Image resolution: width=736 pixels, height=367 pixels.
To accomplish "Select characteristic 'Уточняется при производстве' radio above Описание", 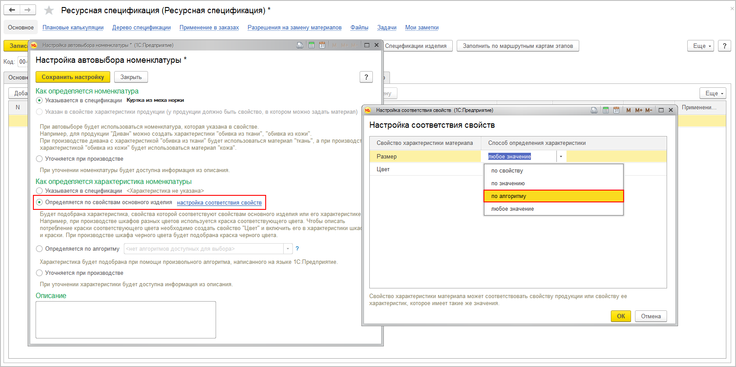I will pos(40,273).
